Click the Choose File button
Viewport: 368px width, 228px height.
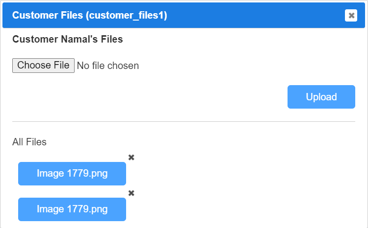coord(43,66)
